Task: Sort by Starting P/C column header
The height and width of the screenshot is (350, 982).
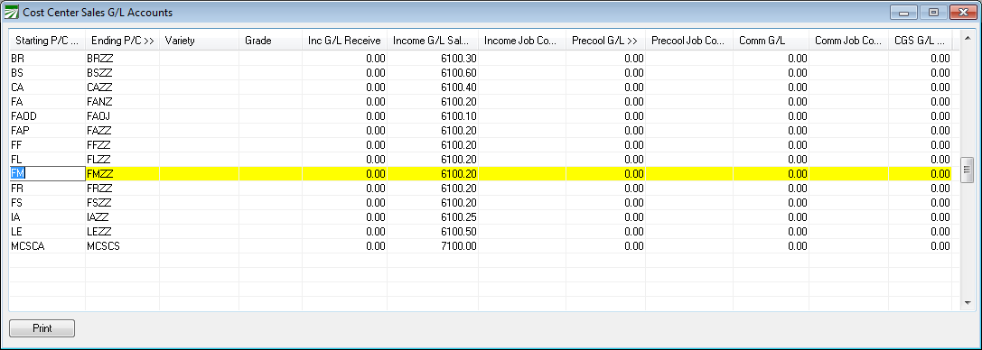Action: [48, 41]
